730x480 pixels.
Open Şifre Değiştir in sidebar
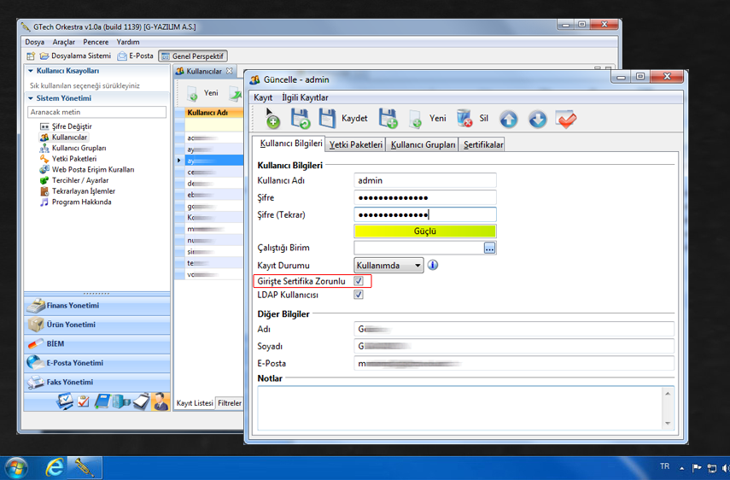click(x=71, y=126)
